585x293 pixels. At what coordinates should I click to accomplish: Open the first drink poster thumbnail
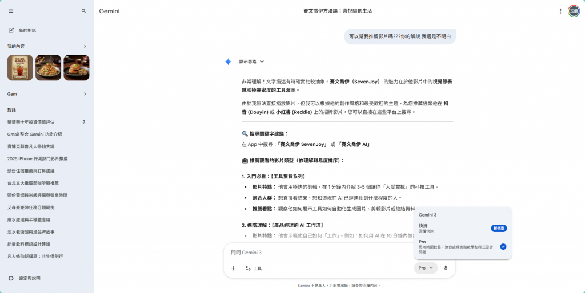(20, 68)
